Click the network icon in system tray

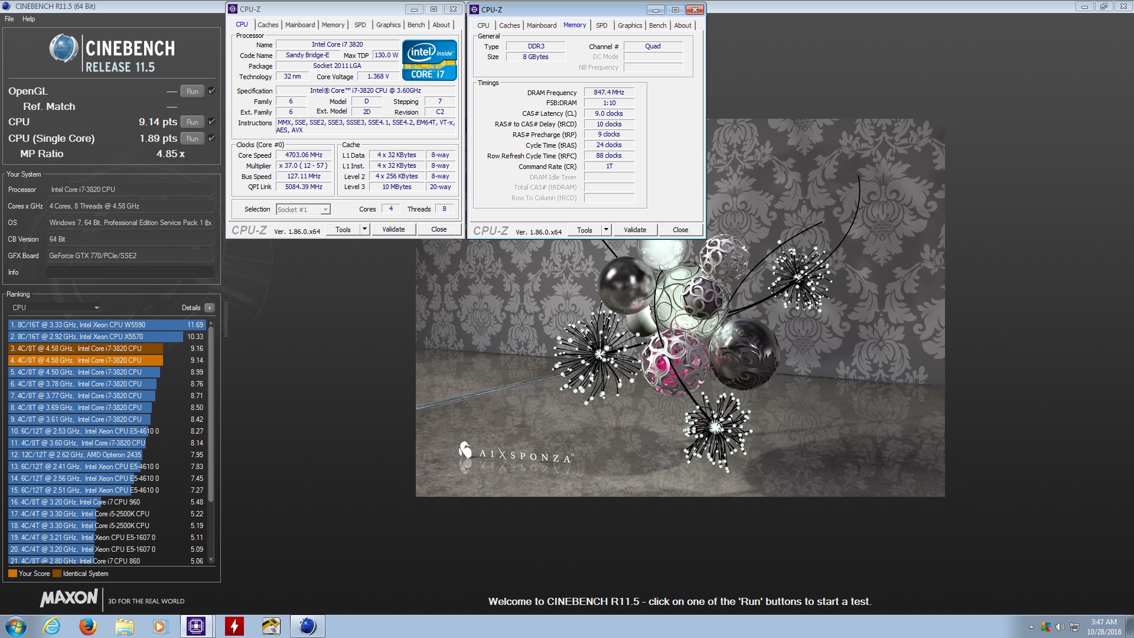pos(1074,627)
